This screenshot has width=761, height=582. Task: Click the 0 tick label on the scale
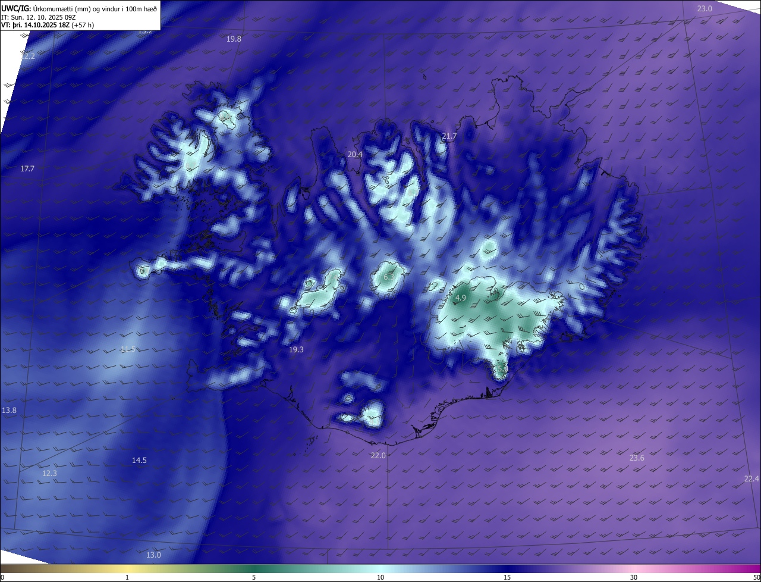(2, 578)
